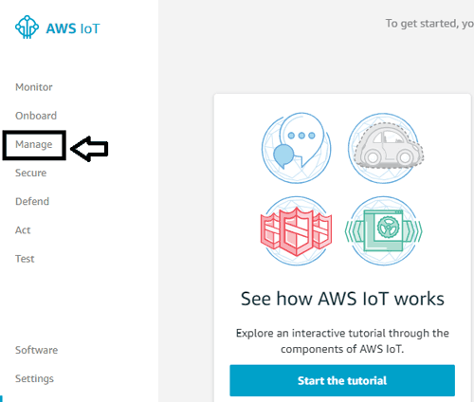The image size is (474, 402).
Task: Click the See how AWS IoT works heading
Action: pyautogui.click(x=342, y=299)
